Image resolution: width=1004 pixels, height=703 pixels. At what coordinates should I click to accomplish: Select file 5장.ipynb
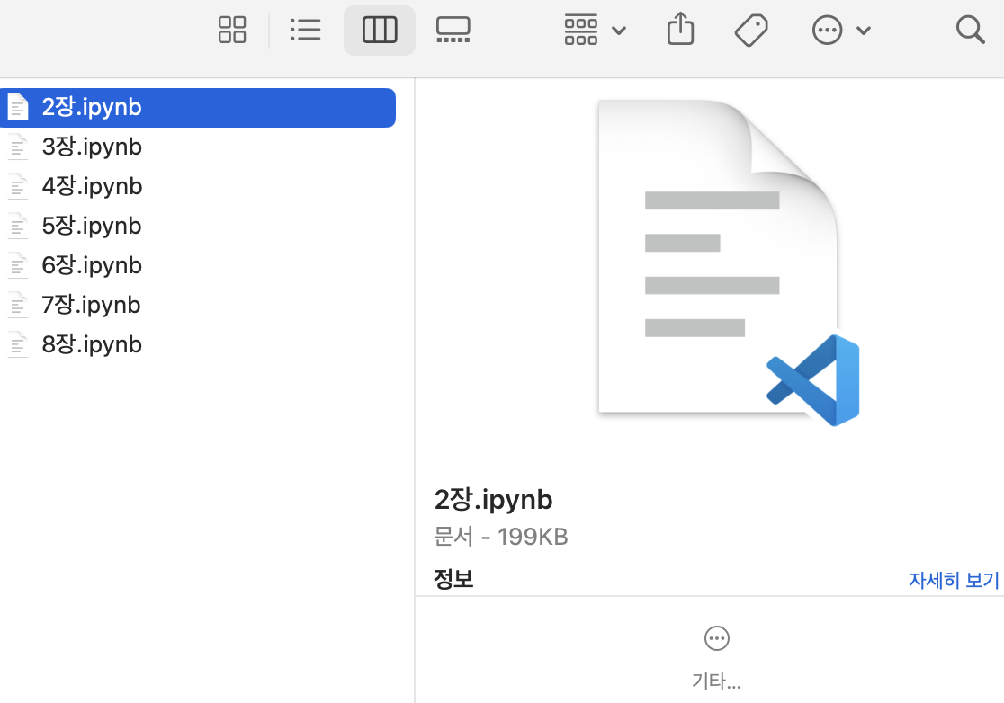[198, 226]
